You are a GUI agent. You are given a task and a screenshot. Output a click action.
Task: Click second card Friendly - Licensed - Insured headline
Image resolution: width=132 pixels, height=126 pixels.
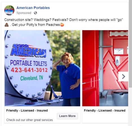pos(105,110)
